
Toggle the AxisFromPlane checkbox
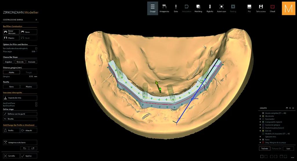pos(36,103)
